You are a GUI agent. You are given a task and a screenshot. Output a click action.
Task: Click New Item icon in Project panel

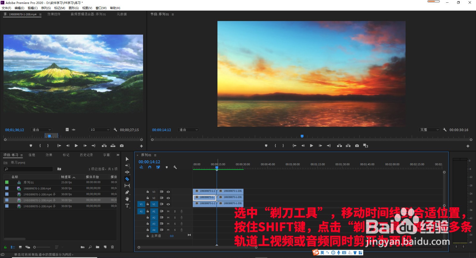[x=105, y=247]
